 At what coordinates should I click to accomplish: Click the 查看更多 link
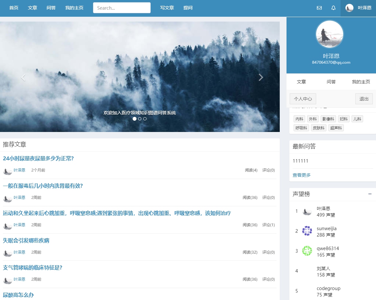(x=301, y=175)
